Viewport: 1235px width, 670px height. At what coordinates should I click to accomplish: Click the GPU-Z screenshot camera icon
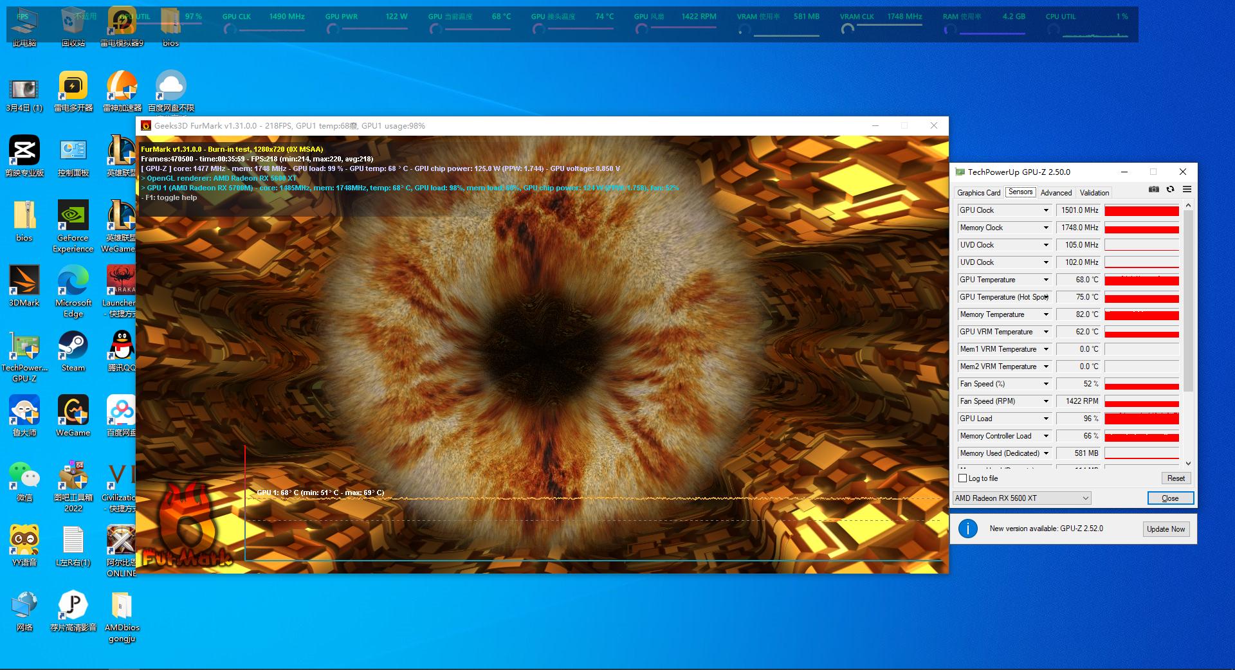coord(1154,190)
